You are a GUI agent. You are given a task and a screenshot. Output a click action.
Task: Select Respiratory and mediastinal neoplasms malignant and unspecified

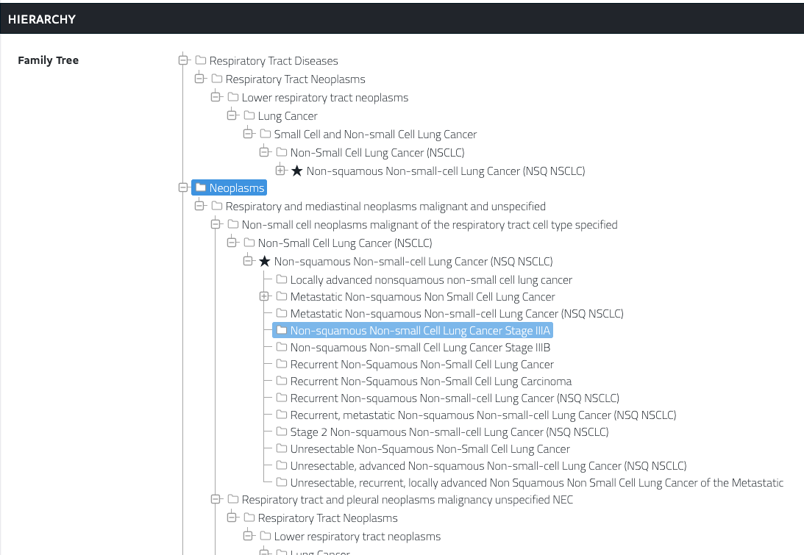[x=385, y=207]
